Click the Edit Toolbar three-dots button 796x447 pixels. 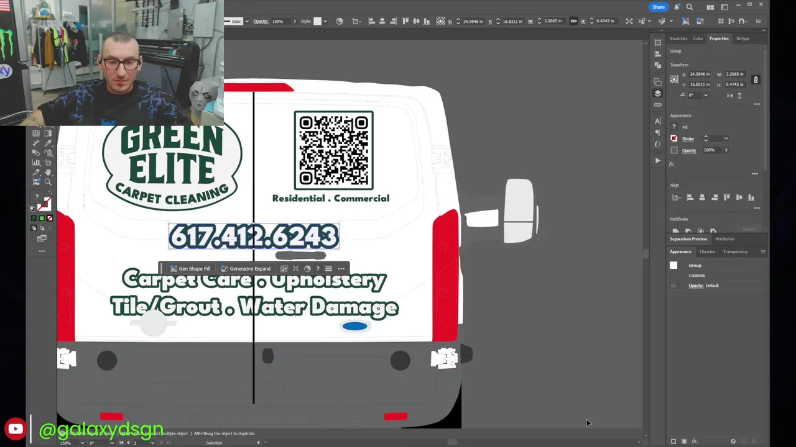click(42, 251)
